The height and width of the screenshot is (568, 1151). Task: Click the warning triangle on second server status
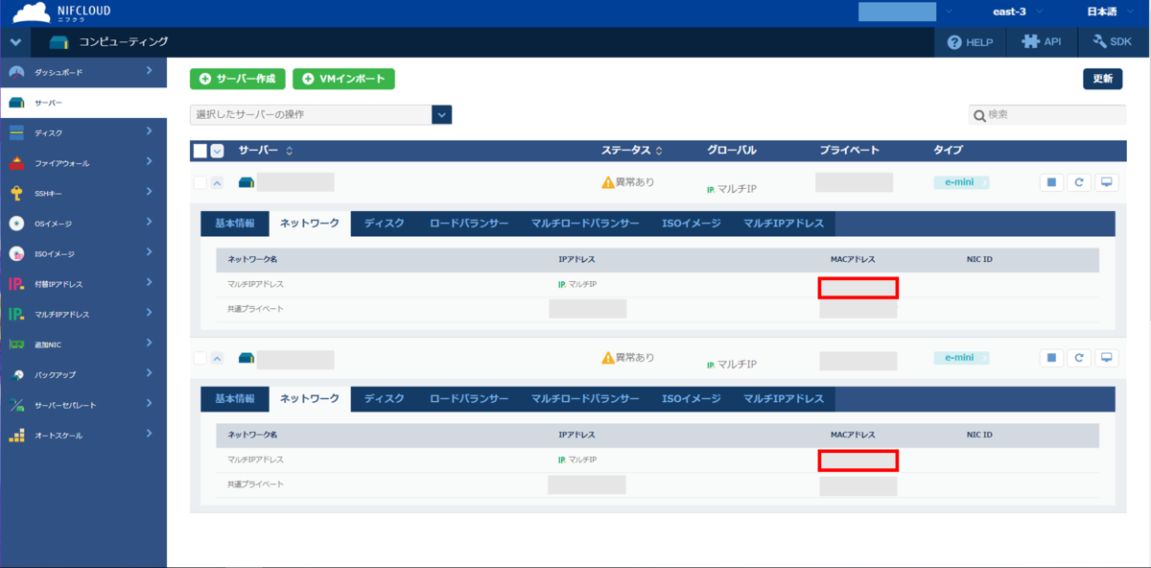[607, 358]
